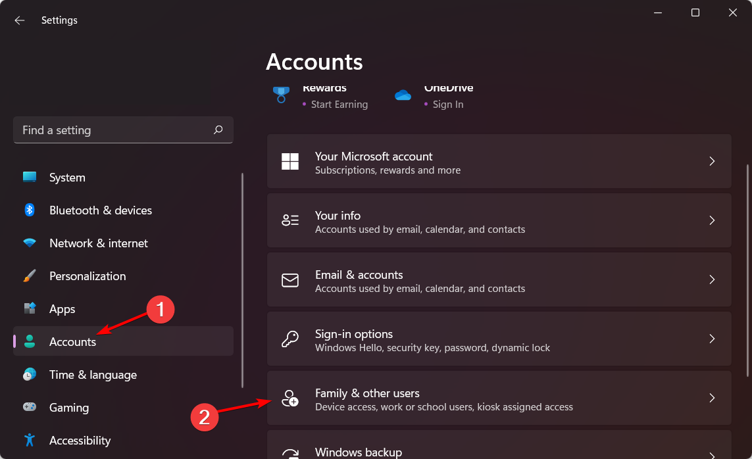Screen dimensions: 752x459
Task: Click the Sign-in options key icon
Action: click(289, 339)
